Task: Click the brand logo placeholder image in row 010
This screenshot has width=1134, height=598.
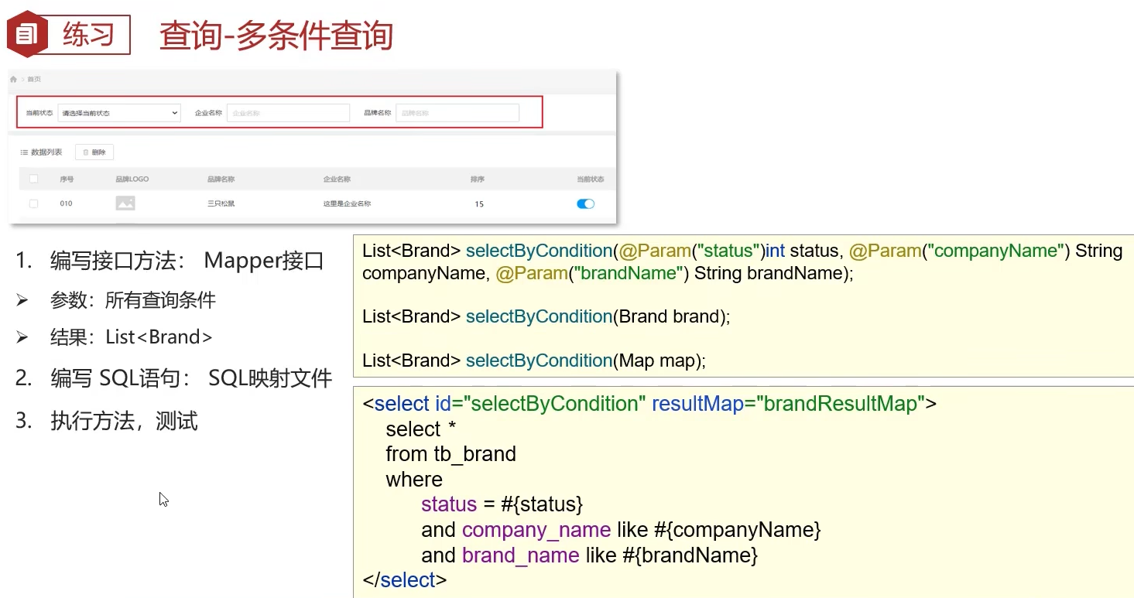Action: (x=125, y=203)
